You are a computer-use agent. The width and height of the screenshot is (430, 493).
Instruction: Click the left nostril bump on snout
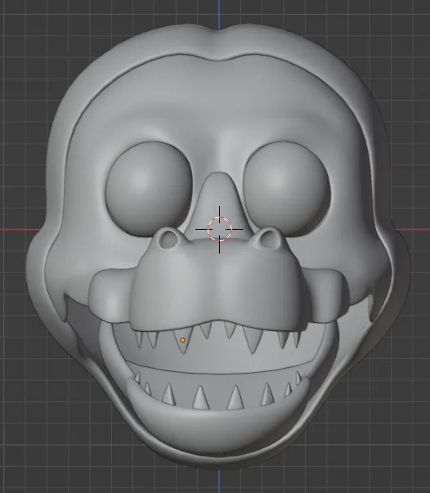click(168, 239)
